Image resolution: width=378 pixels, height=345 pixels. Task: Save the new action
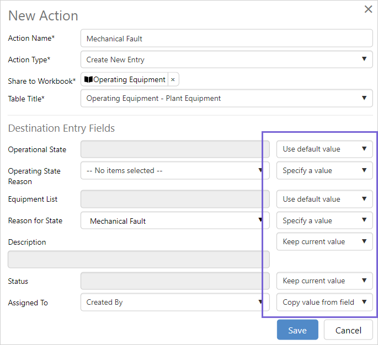[297, 330]
